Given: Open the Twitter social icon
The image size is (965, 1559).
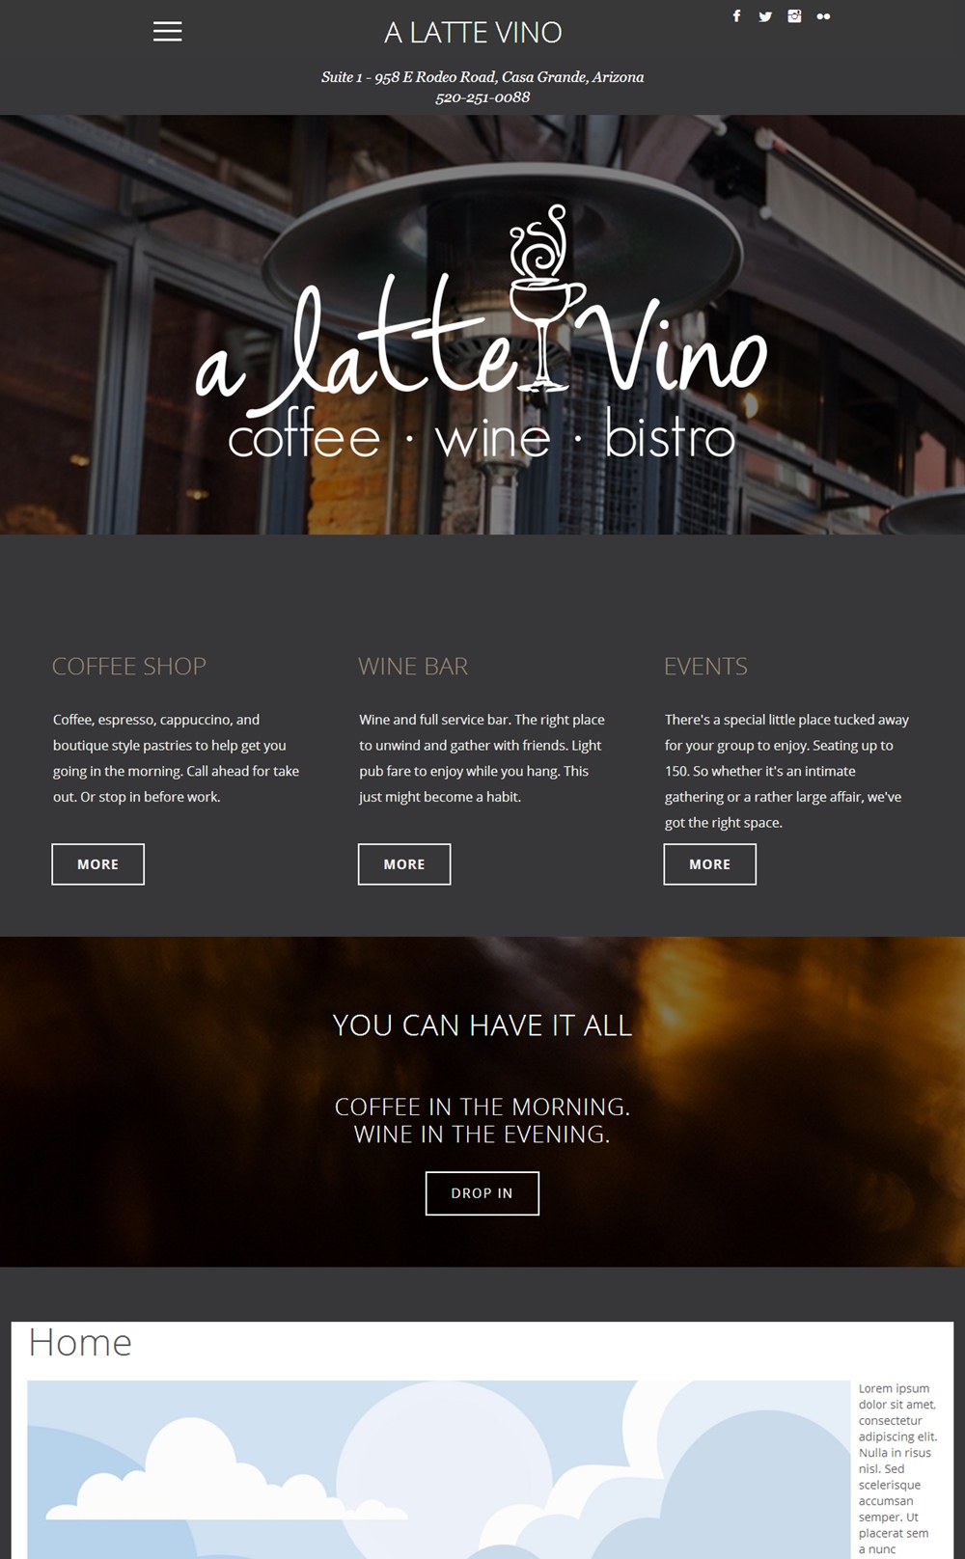Looking at the screenshot, I should pyautogui.click(x=765, y=16).
